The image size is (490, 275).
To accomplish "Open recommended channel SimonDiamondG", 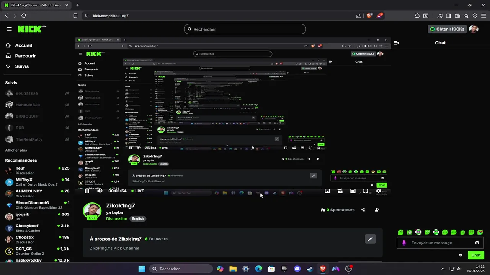I will pyautogui.click(x=37, y=205).
